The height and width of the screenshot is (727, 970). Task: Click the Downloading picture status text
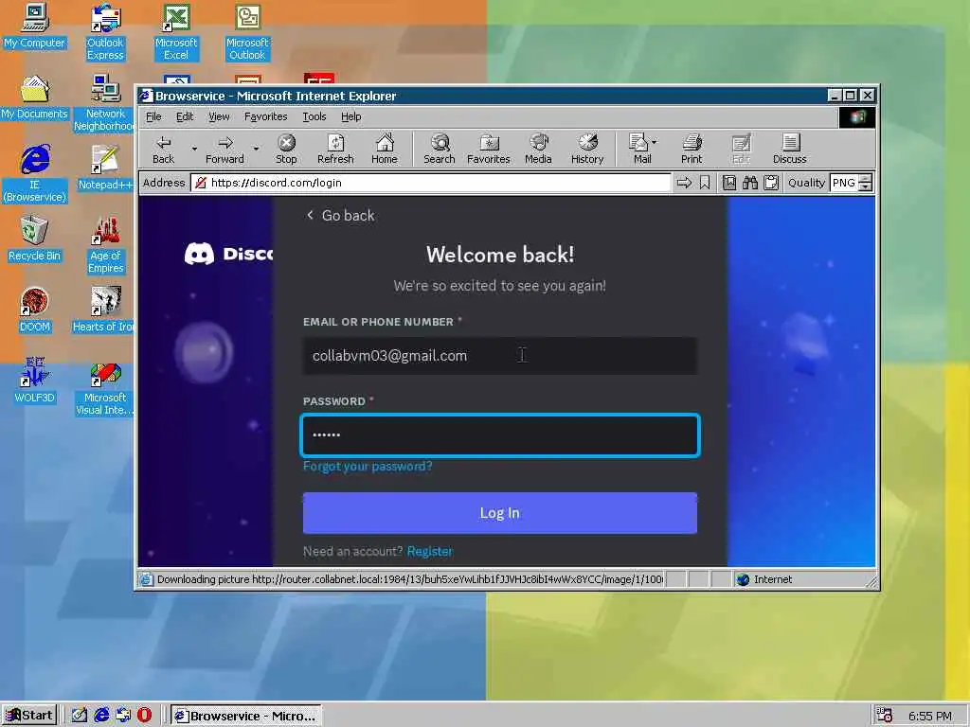(409, 580)
